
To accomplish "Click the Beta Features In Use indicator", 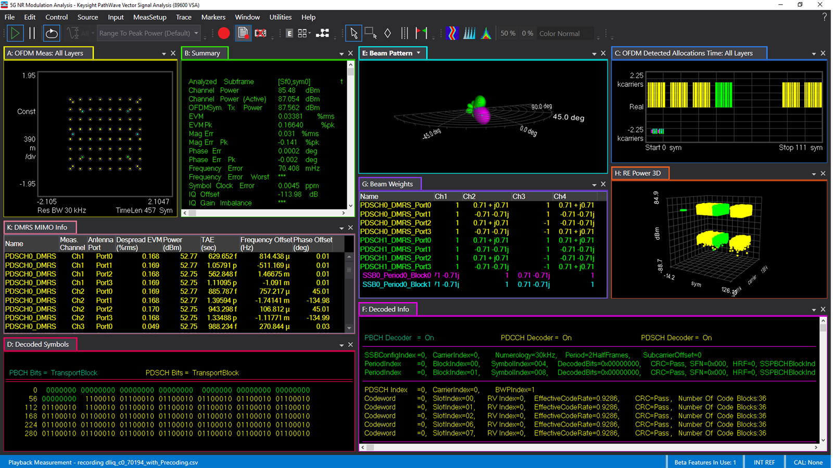I will pos(704,462).
